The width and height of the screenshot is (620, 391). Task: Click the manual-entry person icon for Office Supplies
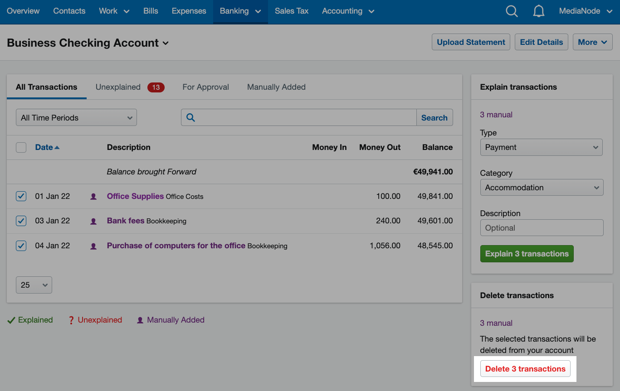(93, 197)
